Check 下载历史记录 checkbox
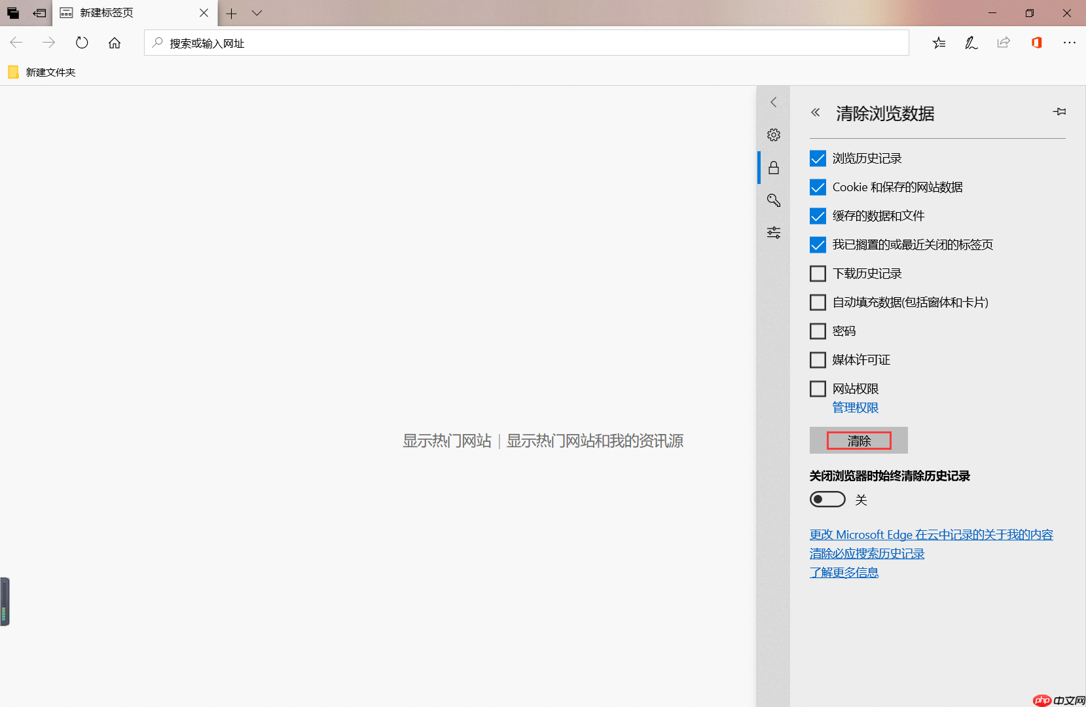Screen dimensions: 1086x707 pyautogui.click(x=818, y=274)
